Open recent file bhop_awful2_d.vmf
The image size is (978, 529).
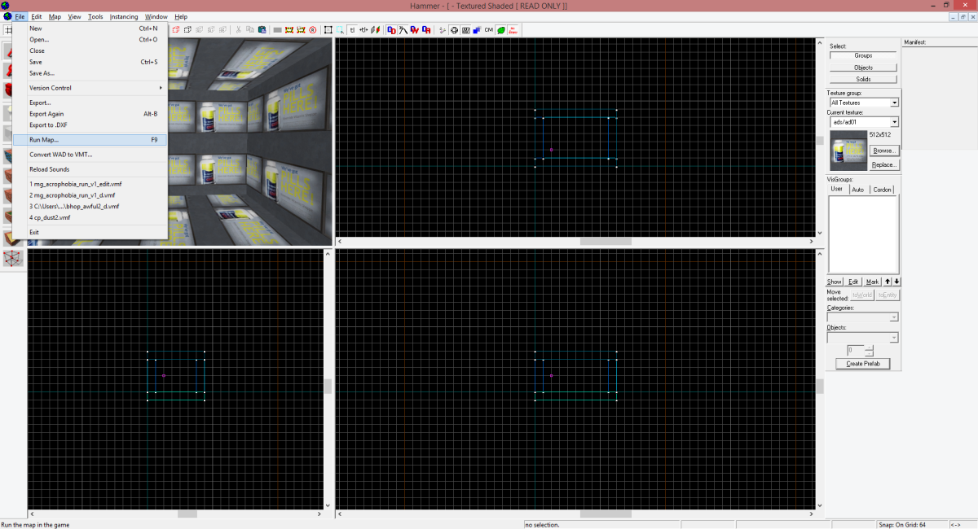coord(90,207)
